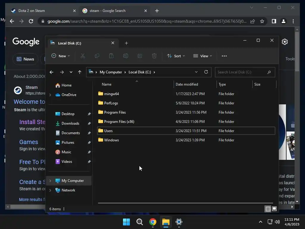This screenshot has height=229, width=305.
Task: Click the Share icon in Explorer toolbar
Action: coord(140,56)
